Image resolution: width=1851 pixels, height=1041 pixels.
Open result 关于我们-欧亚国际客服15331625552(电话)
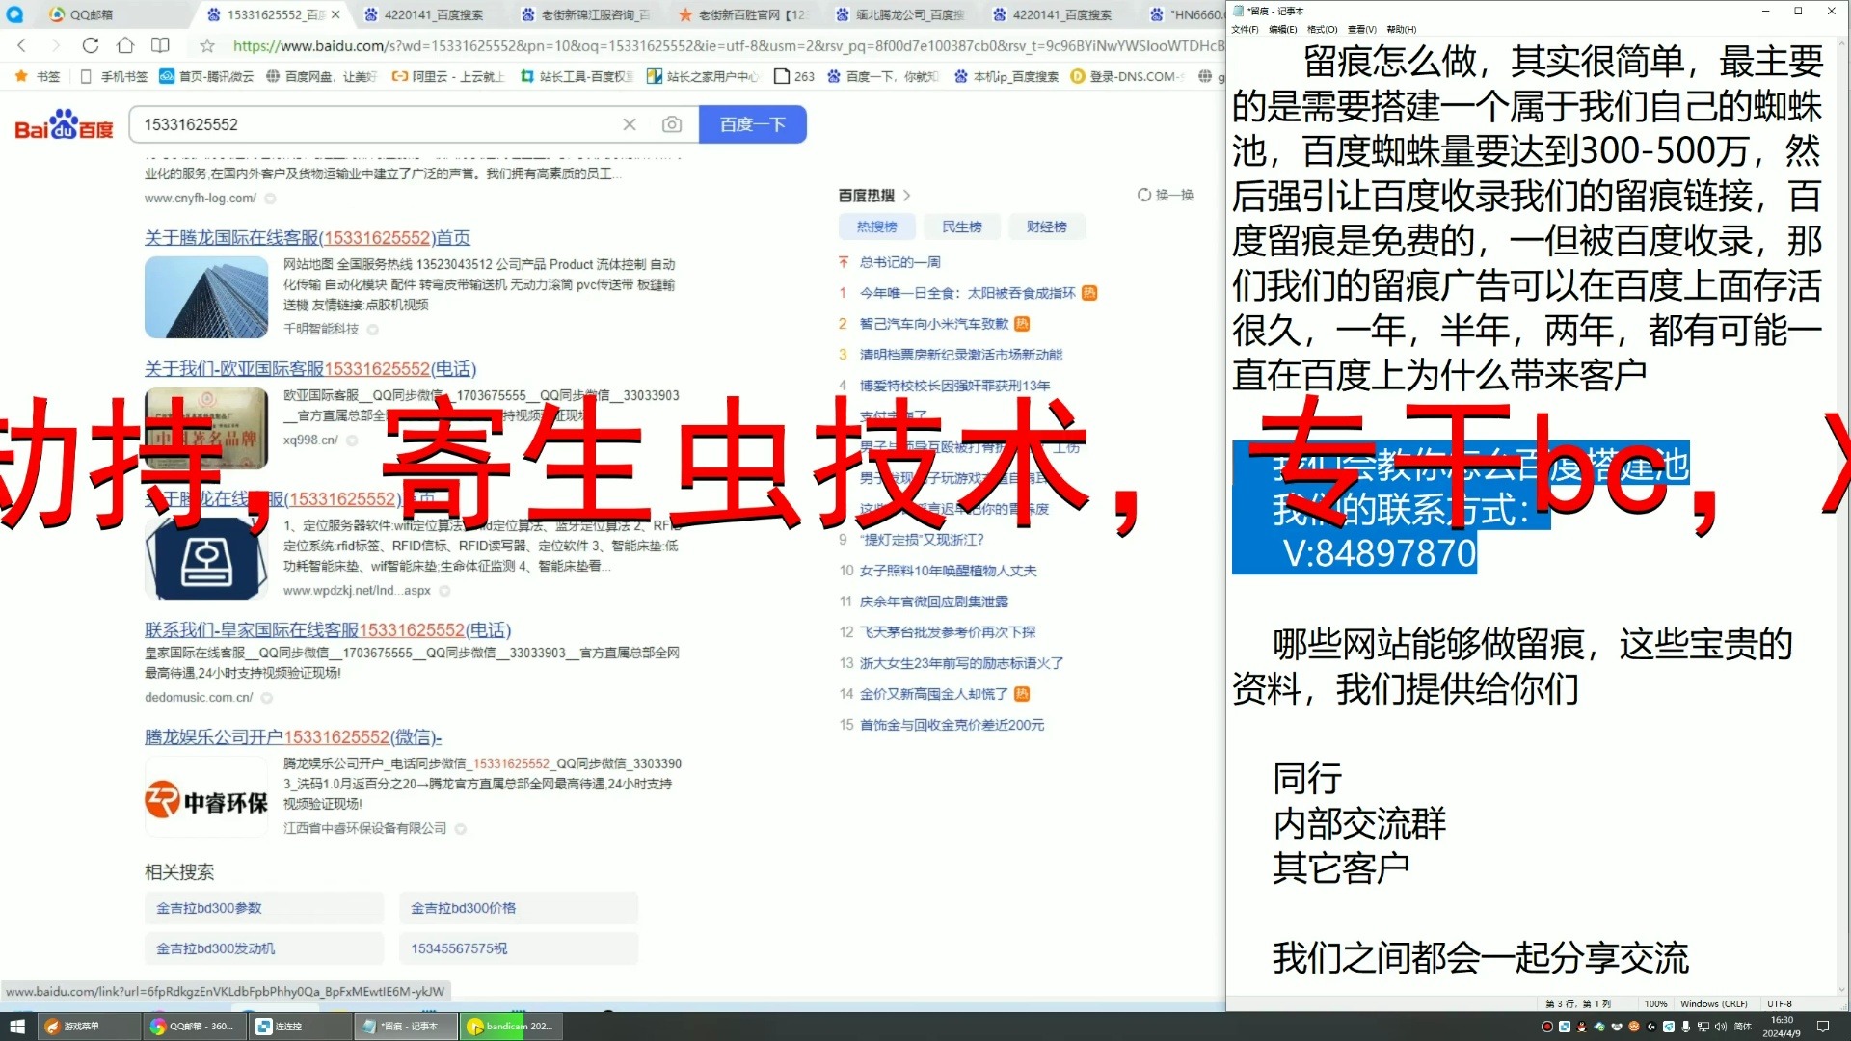(x=310, y=368)
